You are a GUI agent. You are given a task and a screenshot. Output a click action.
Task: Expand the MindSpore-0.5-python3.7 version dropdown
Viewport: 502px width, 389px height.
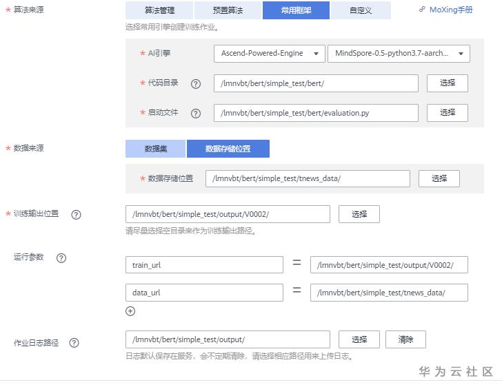click(399, 54)
